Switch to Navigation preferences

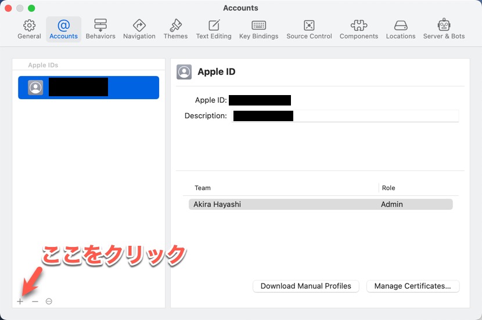139,30
